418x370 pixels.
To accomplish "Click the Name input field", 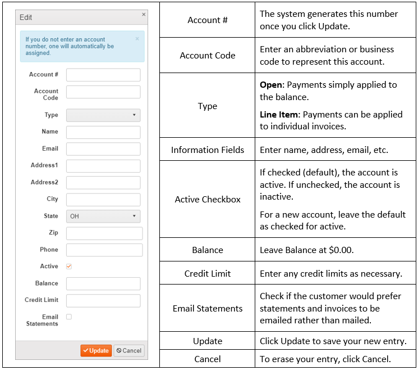I will 103,132.
